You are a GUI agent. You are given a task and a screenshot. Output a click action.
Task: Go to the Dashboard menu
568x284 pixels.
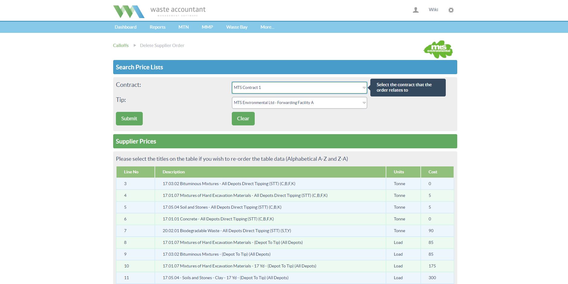(126, 27)
